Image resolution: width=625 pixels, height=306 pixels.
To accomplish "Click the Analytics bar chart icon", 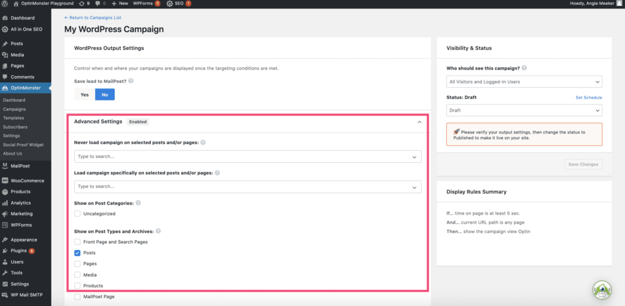I will pyautogui.click(x=5, y=202).
